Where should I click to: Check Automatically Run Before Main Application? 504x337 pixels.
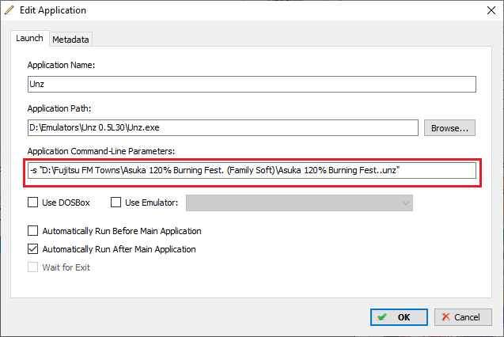point(32,231)
